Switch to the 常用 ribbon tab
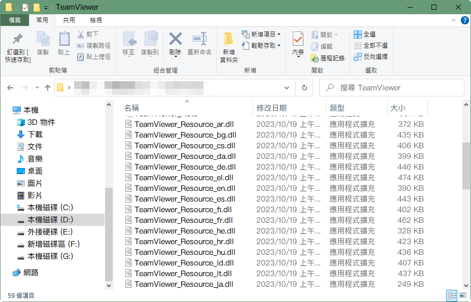The height and width of the screenshot is (302, 471). tap(42, 20)
